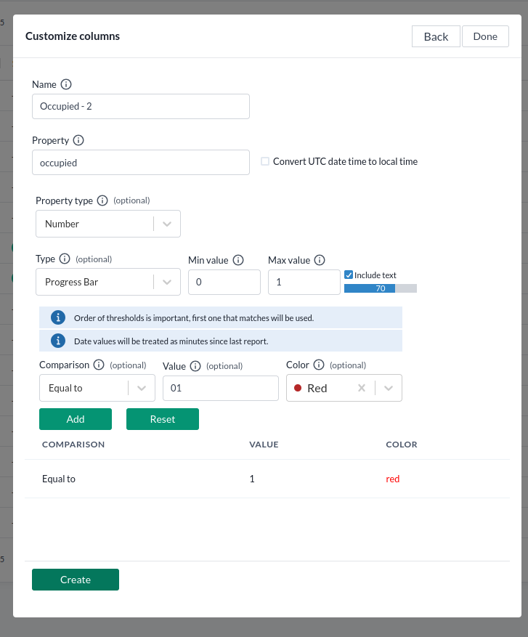Click the Comparison info icon
528x637 pixels.
pyautogui.click(x=99, y=365)
